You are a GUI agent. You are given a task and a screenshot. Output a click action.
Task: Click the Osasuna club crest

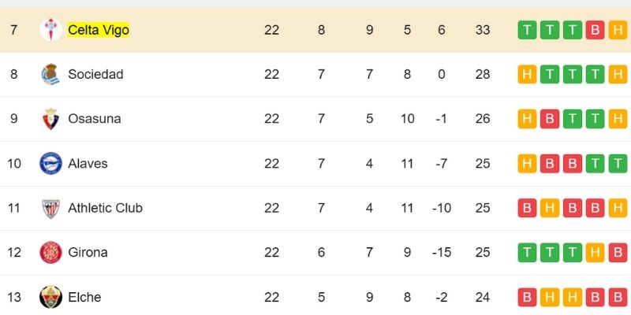click(x=50, y=119)
